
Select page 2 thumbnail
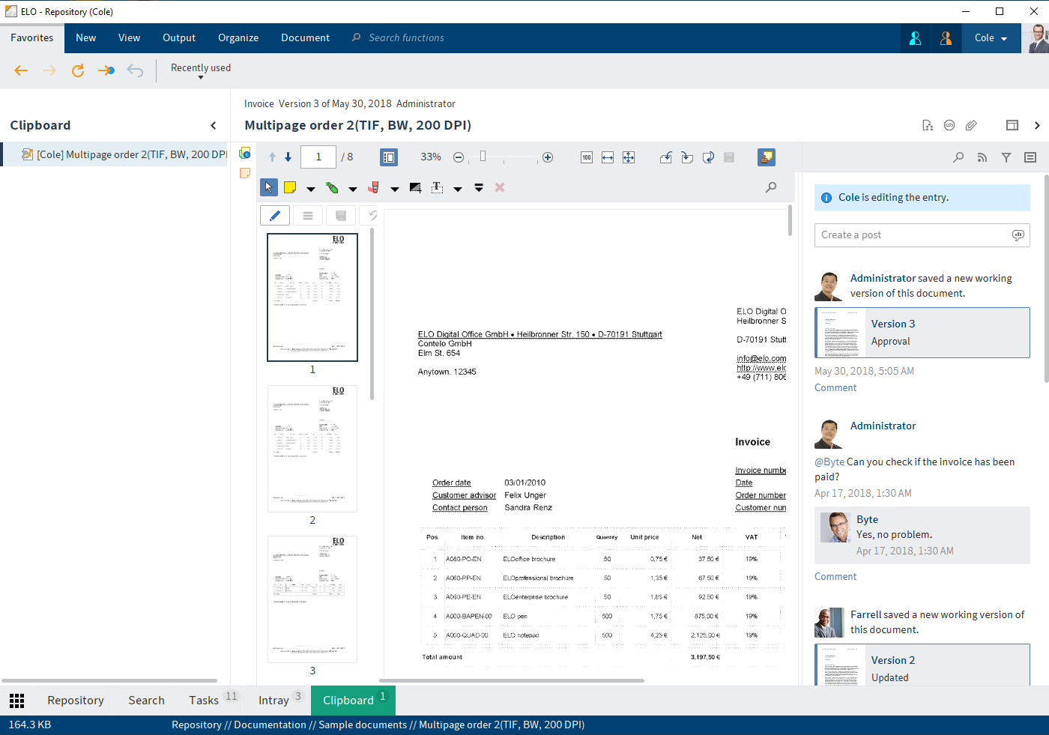coord(312,449)
